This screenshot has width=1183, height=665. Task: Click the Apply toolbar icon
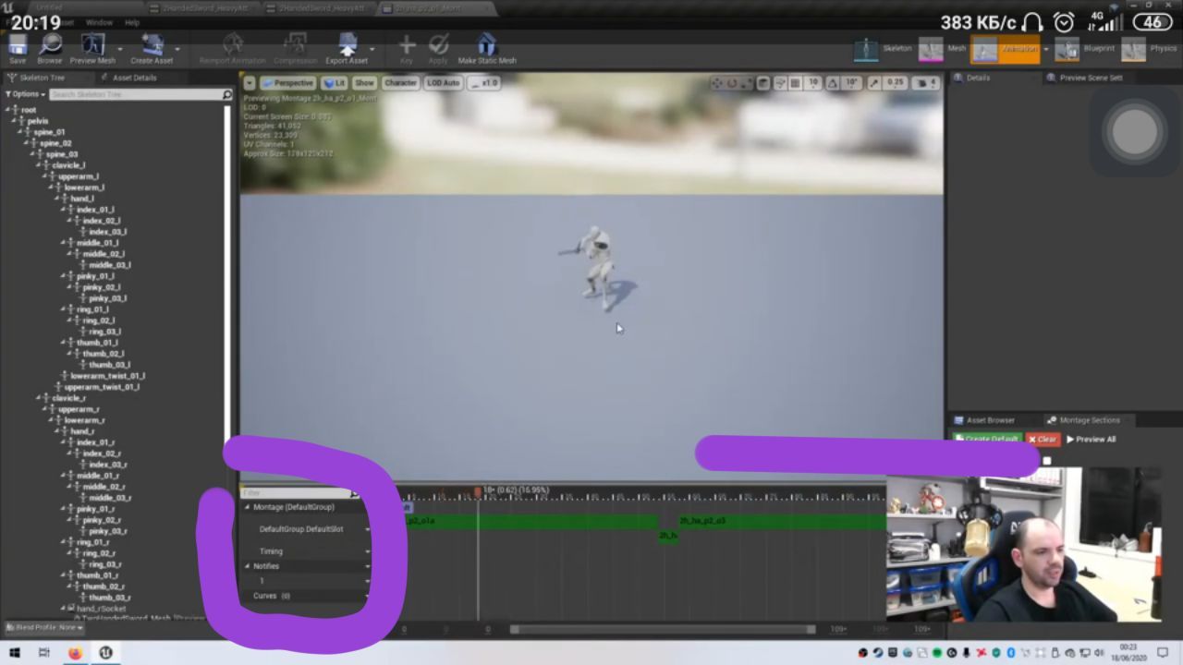[438, 48]
